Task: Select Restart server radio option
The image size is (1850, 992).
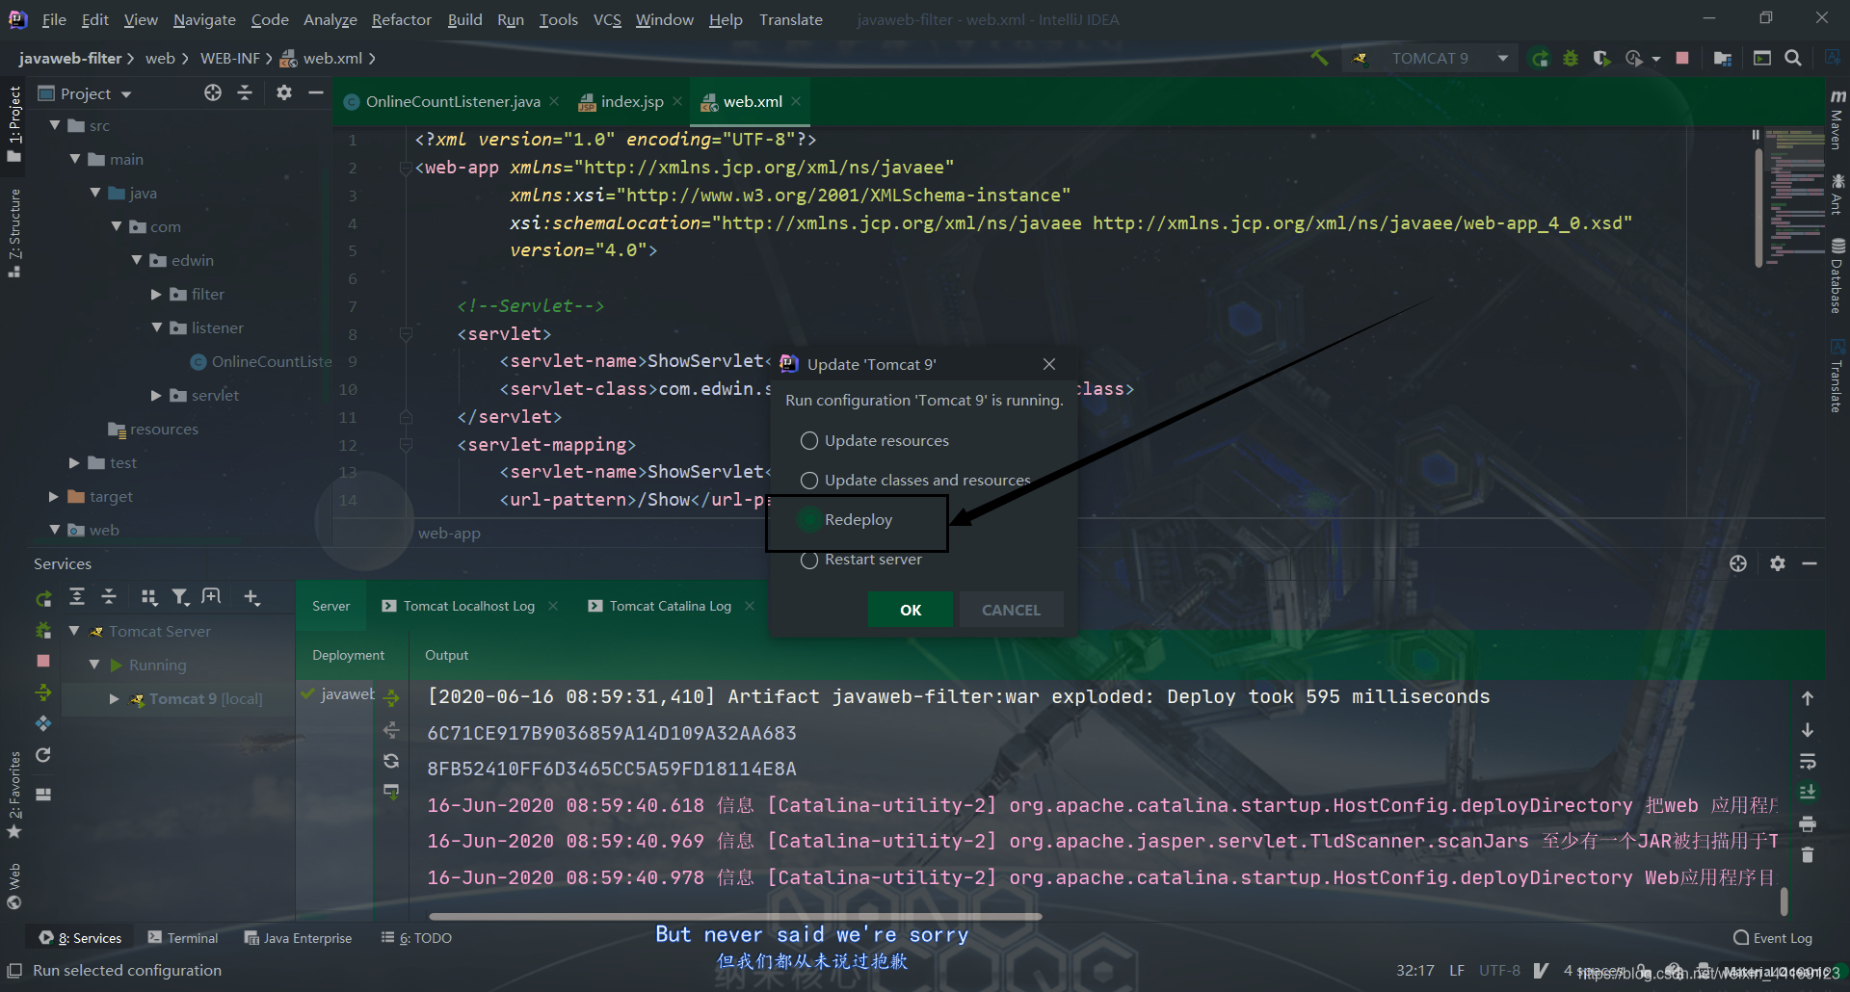Action: (x=861, y=560)
